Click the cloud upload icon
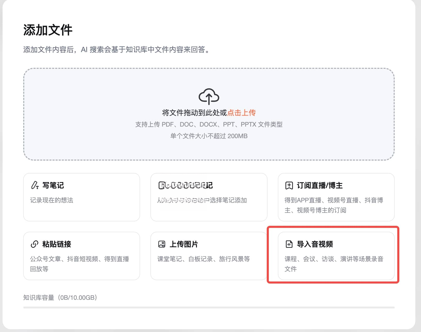The image size is (421, 332). (x=209, y=96)
